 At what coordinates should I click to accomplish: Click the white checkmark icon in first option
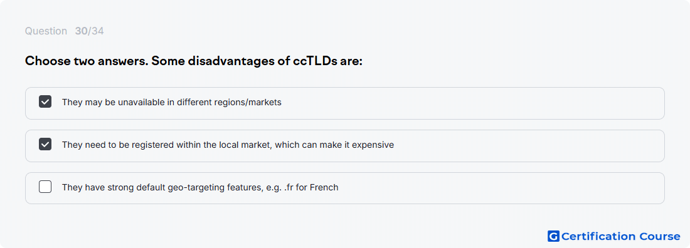click(45, 102)
